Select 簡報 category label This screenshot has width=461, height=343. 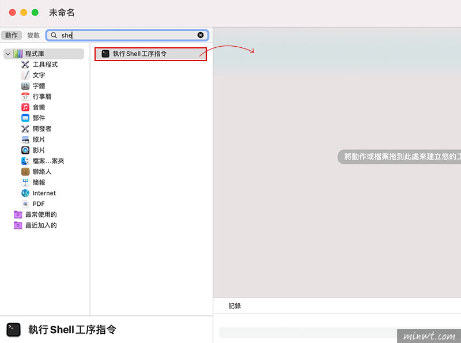point(39,182)
